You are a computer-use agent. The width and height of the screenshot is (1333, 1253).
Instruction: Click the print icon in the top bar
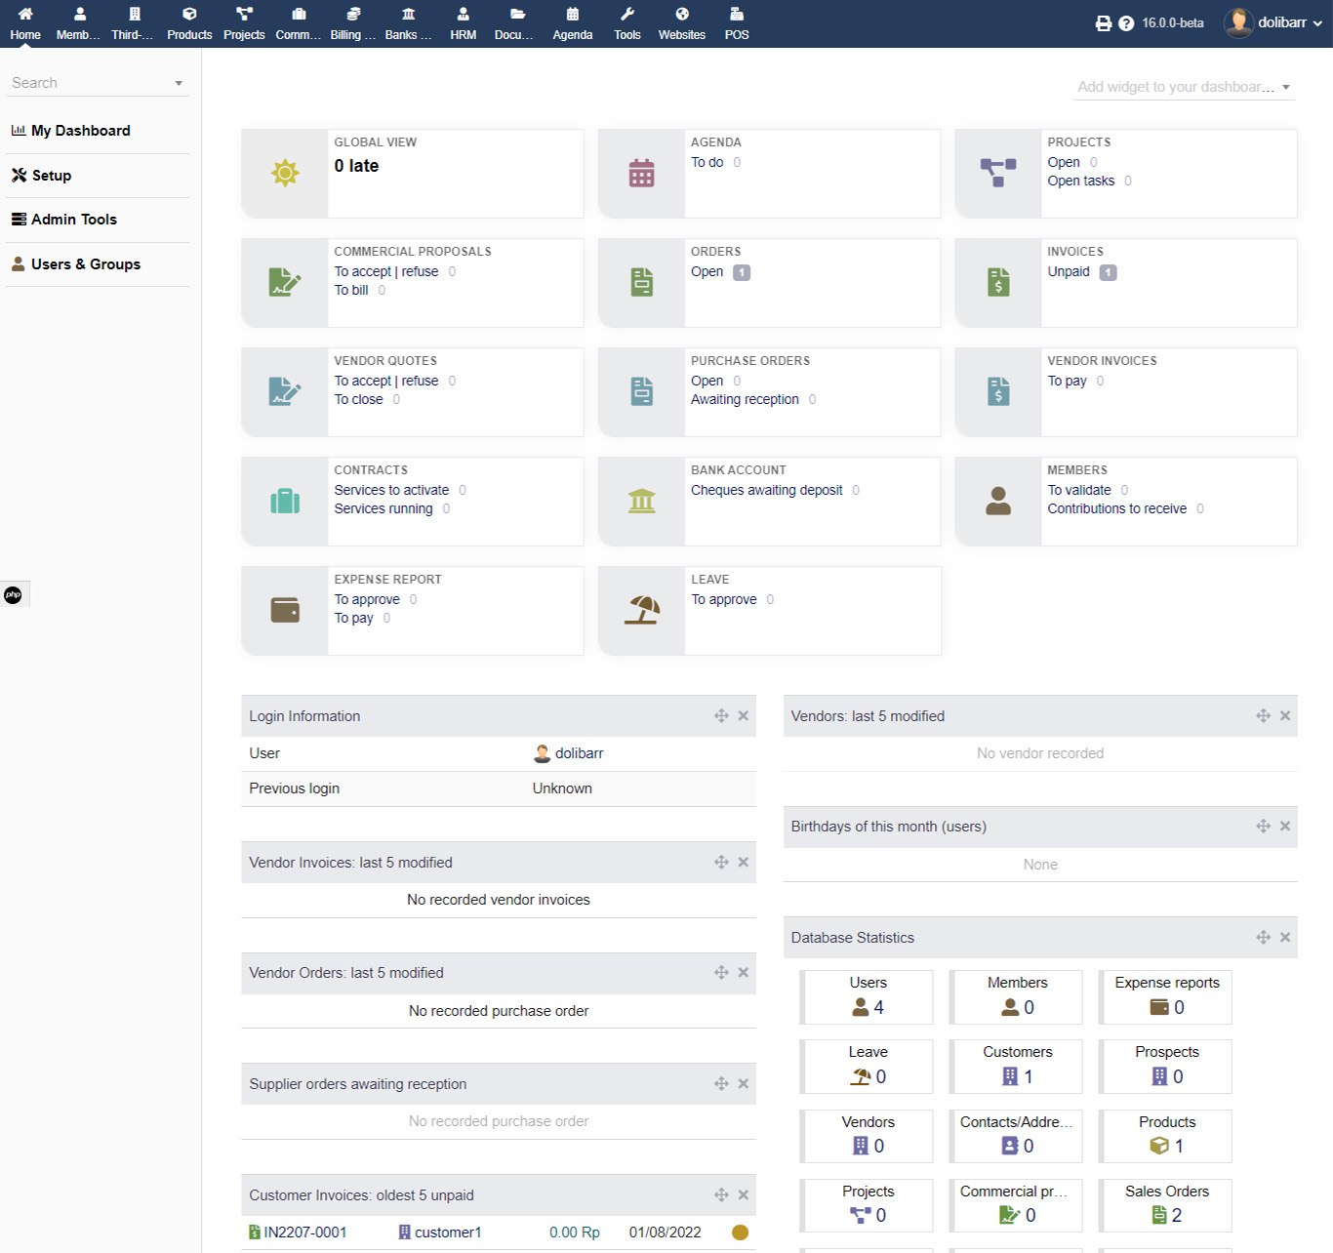1103,23
